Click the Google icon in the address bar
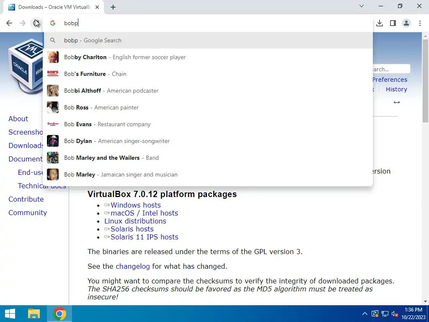429x322 pixels. click(x=53, y=23)
